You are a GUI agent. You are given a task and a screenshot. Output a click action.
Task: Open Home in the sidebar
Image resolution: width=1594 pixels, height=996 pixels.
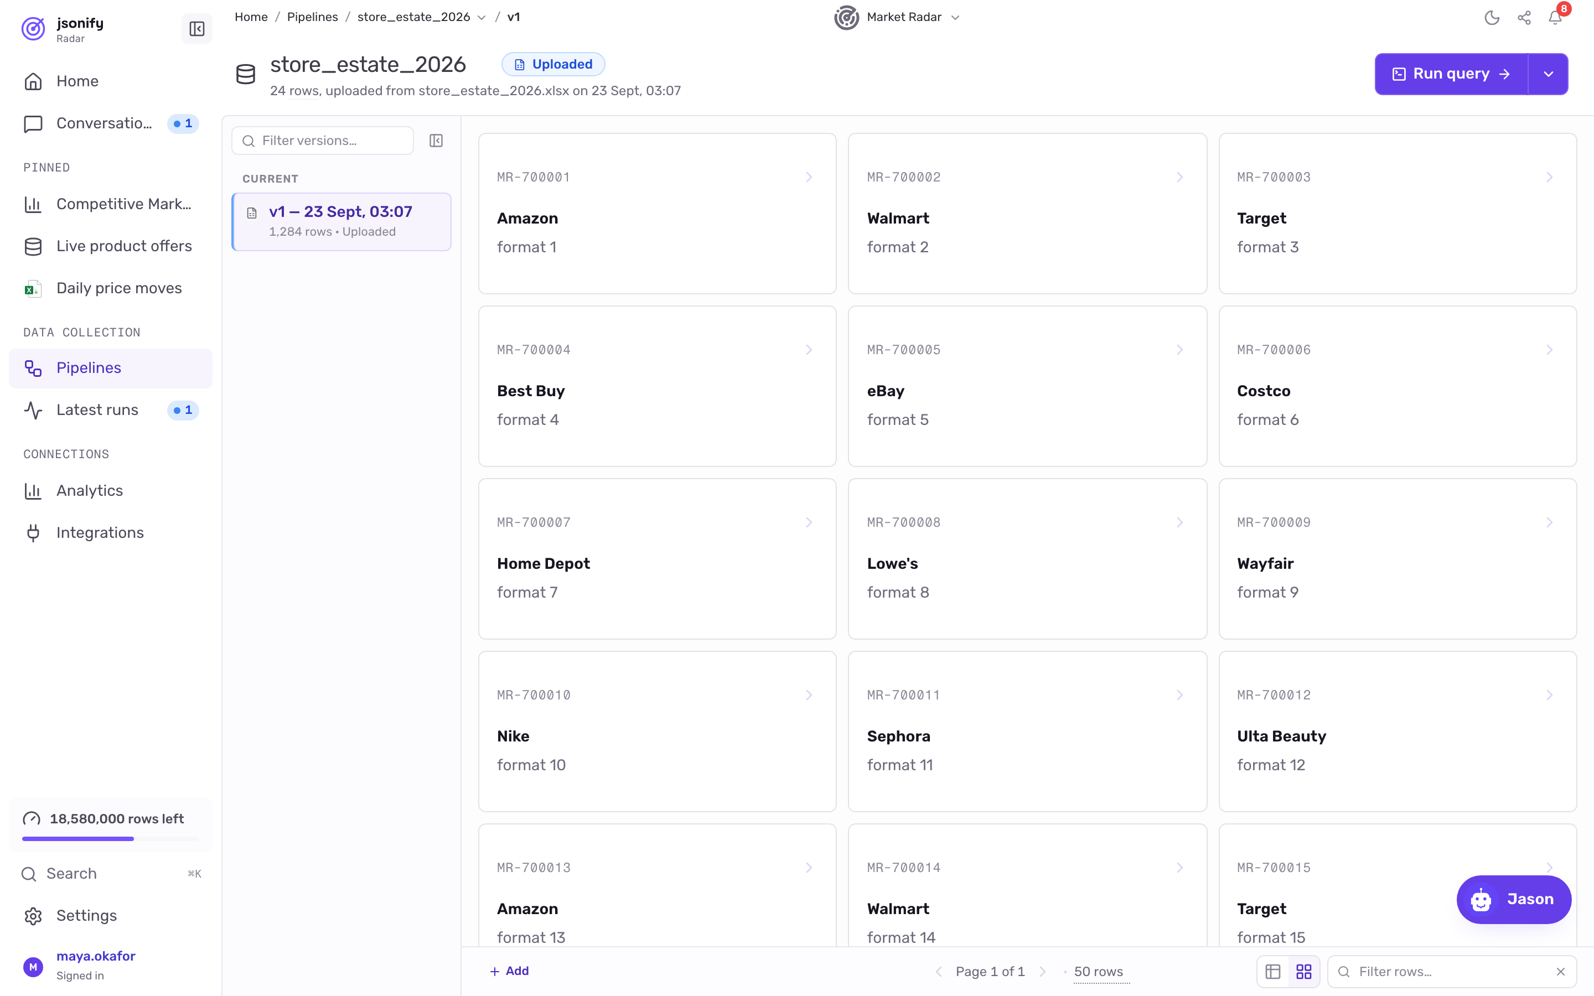[x=111, y=81]
